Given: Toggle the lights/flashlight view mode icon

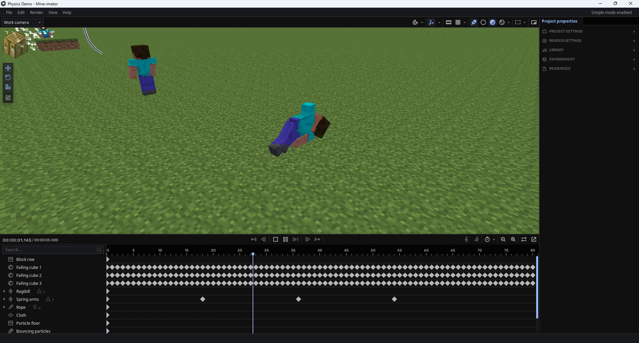Looking at the screenshot, I should (x=474, y=22).
